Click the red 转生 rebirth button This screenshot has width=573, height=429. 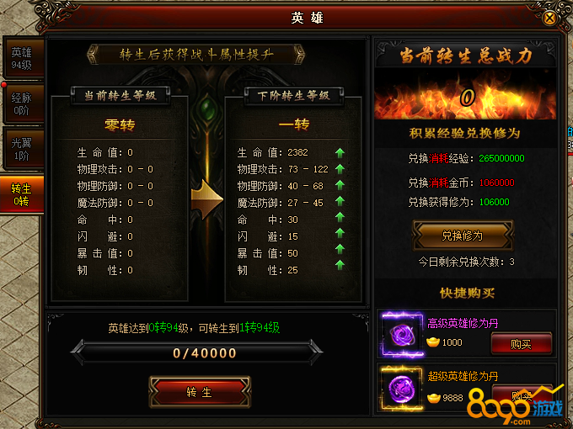(x=200, y=392)
